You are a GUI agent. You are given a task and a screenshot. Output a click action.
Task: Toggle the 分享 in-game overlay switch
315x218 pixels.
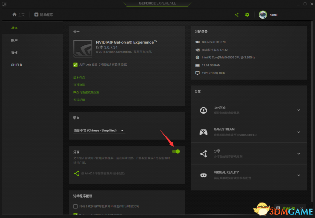coord(176,152)
